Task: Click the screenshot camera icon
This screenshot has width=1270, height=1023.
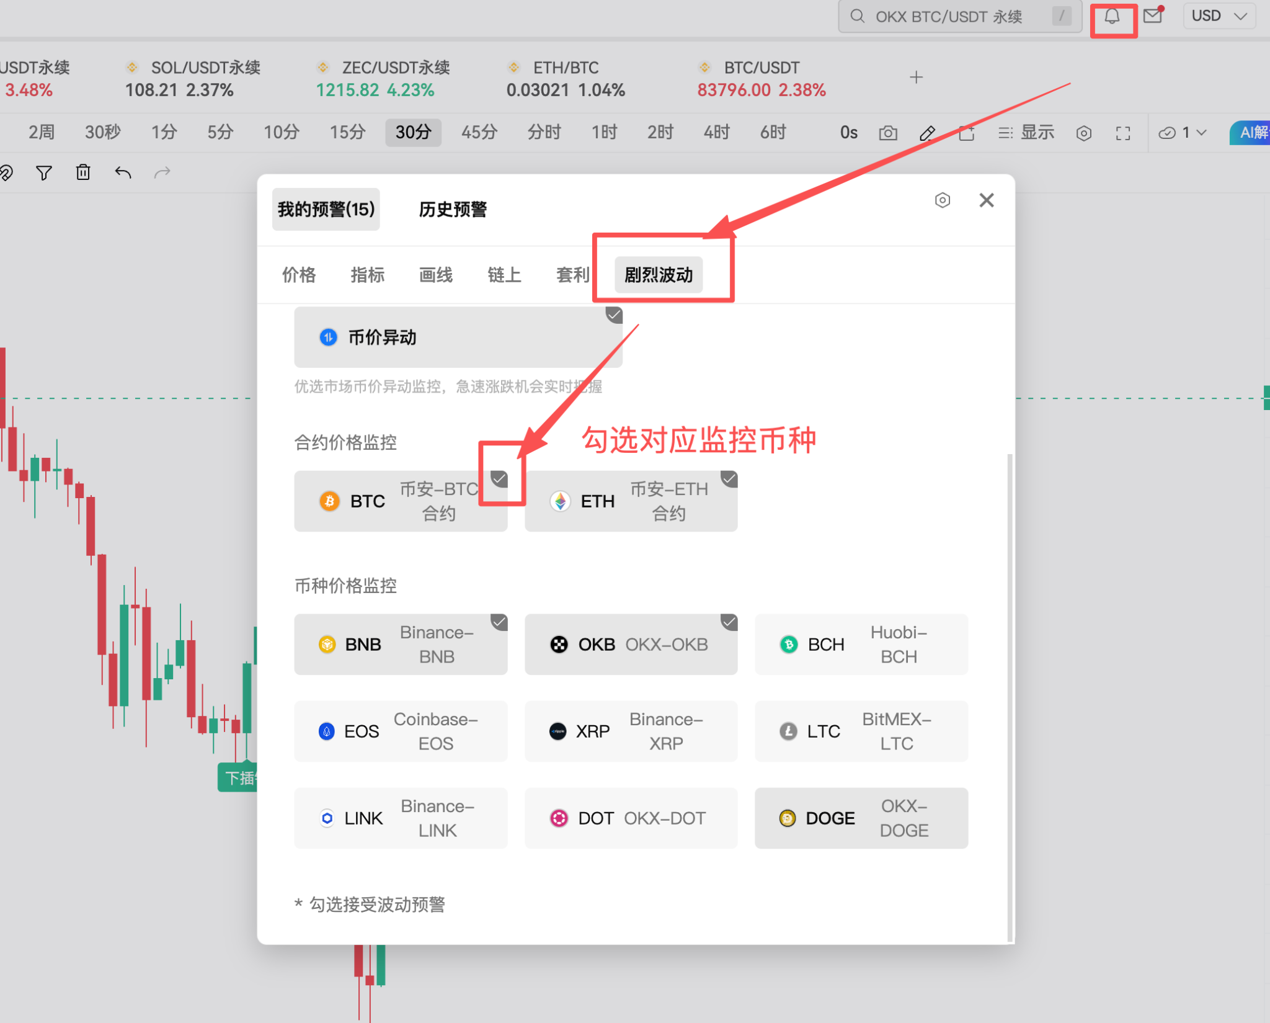Action: [x=888, y=133]
